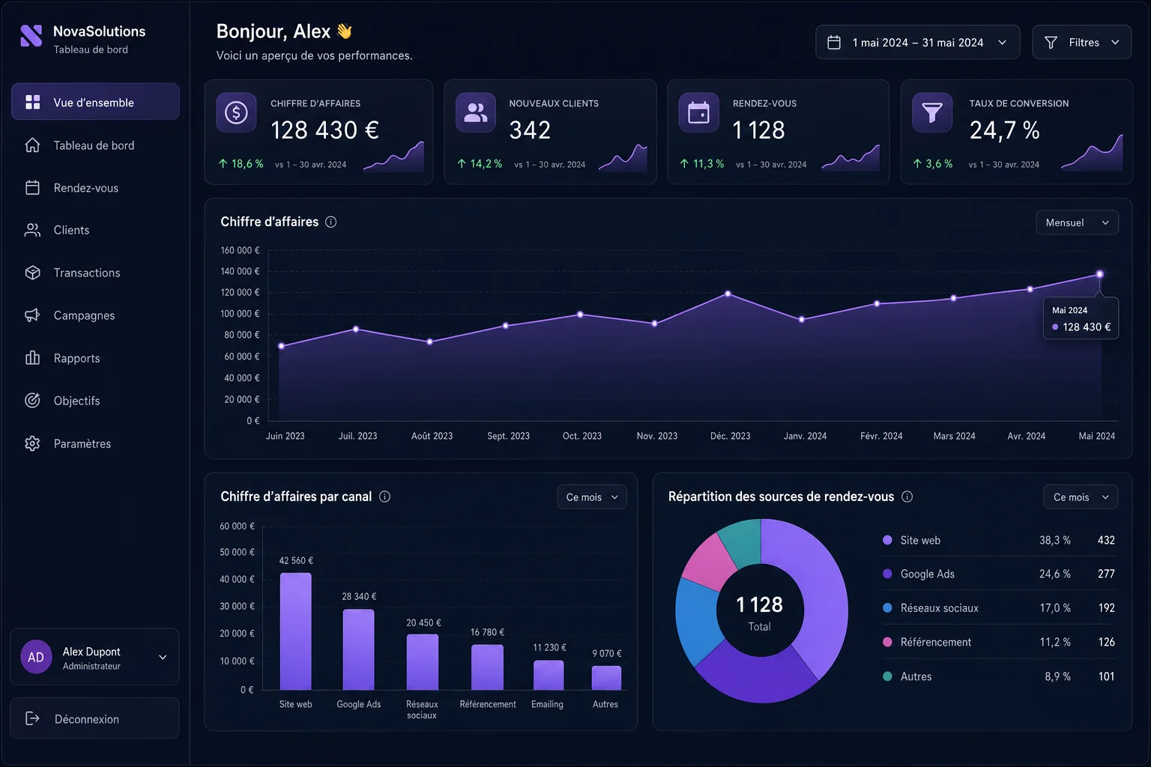Click the Référencement pink legend dot
Viewport: 1151px width, 767px height.
(887, 642)
